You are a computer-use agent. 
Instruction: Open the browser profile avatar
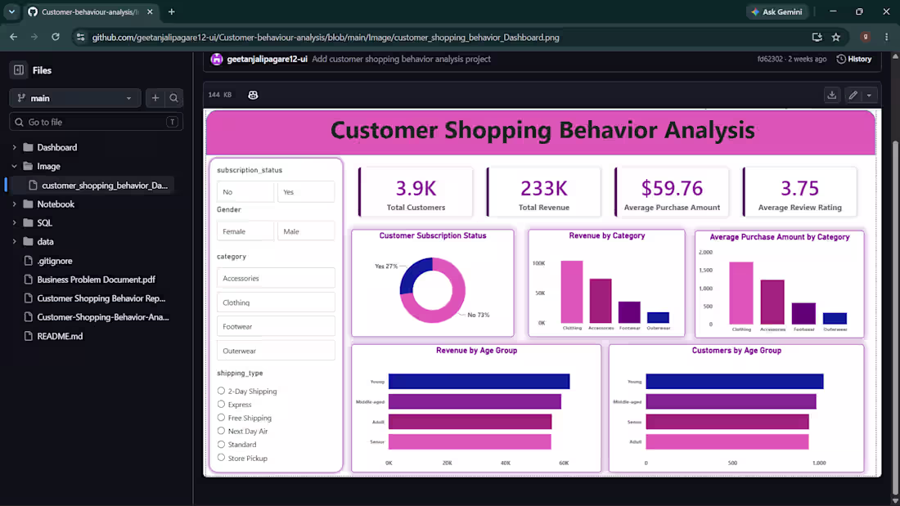pyautogui.click(x=865, y=38)
